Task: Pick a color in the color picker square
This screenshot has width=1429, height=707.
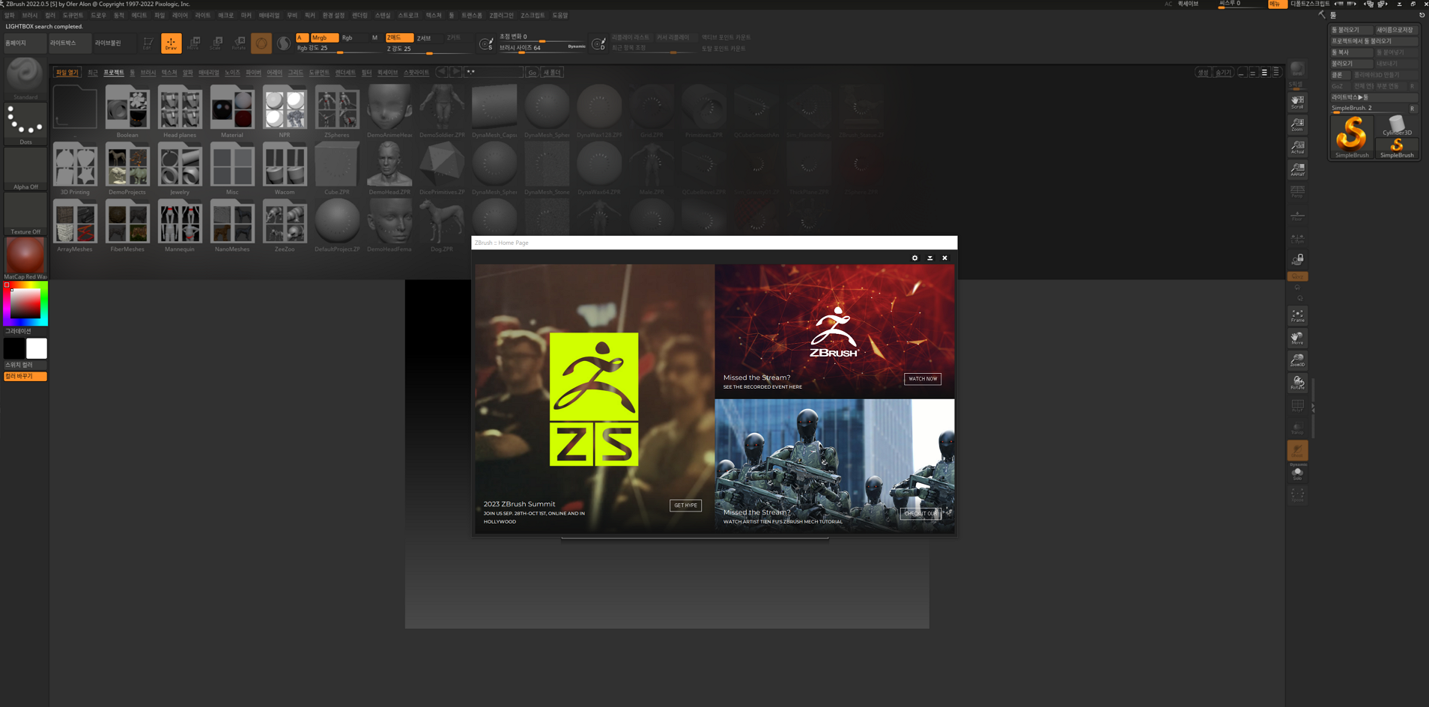Action: point(25,303)
